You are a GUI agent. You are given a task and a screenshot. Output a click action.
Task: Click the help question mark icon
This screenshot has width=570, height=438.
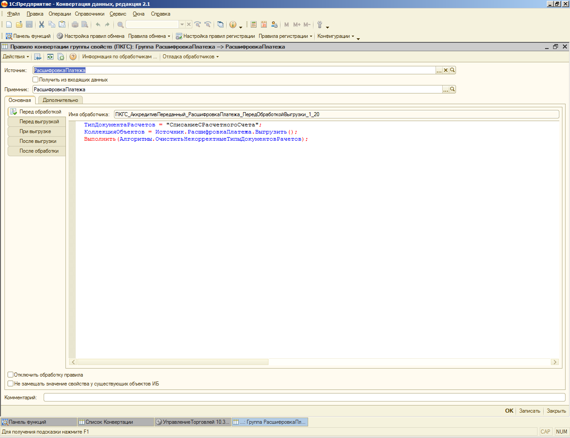73,57
